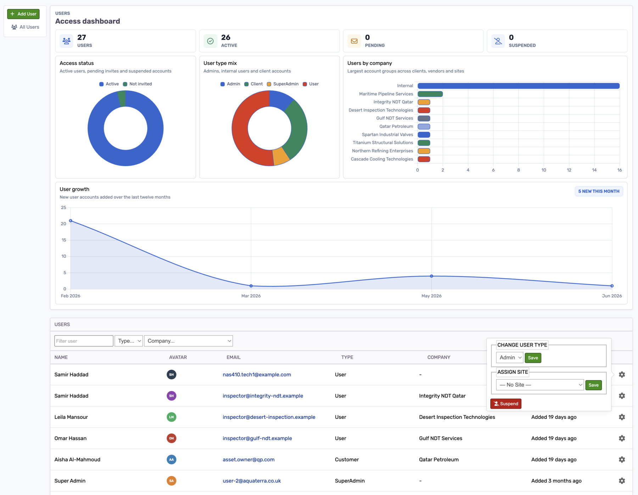Click the May 2026 data point on User growth
This screenshot has height=495, width=638.
pos(431,276)
